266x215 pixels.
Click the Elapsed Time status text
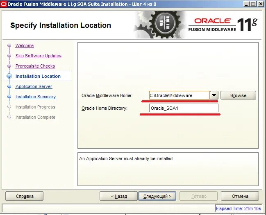click(x=239, y=208)
